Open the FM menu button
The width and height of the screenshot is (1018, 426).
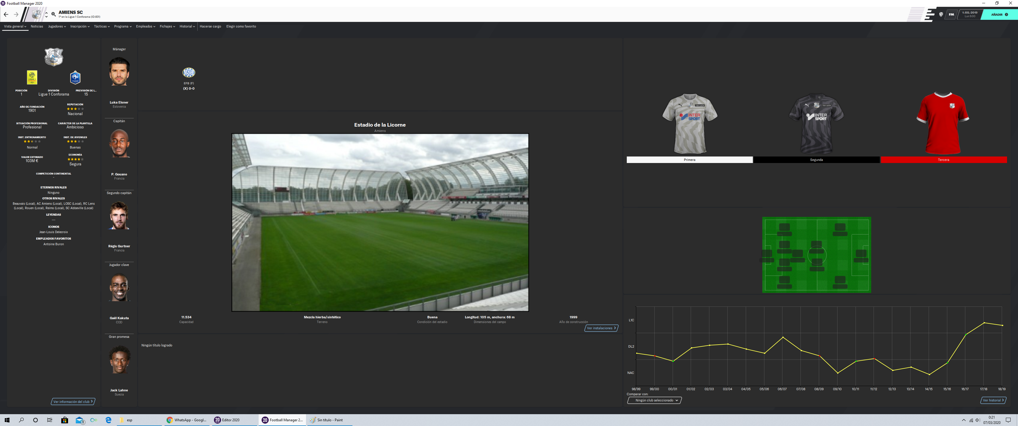click(x=951, y=14)
